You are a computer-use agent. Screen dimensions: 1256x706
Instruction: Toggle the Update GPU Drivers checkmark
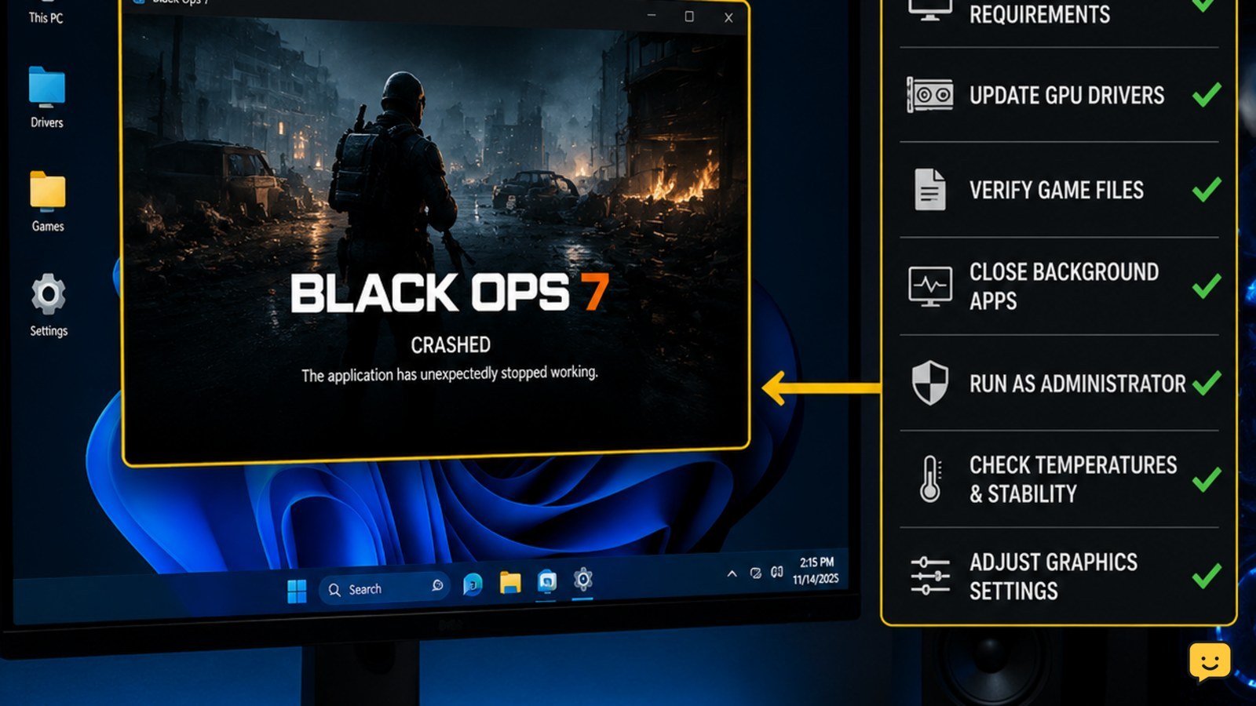(1207, 95)
